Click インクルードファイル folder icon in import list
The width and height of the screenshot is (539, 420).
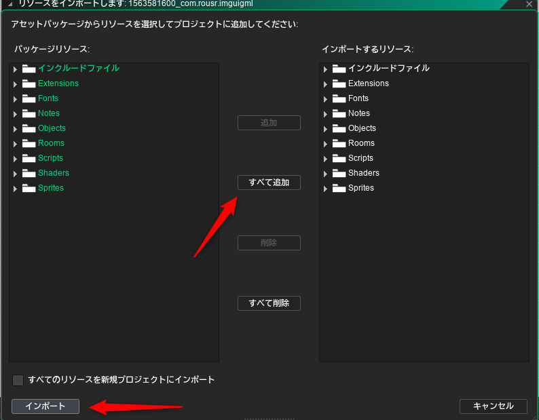coord(339,69)
